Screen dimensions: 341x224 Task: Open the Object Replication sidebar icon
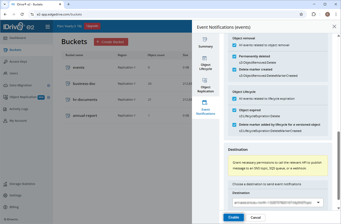pos(5,97)
